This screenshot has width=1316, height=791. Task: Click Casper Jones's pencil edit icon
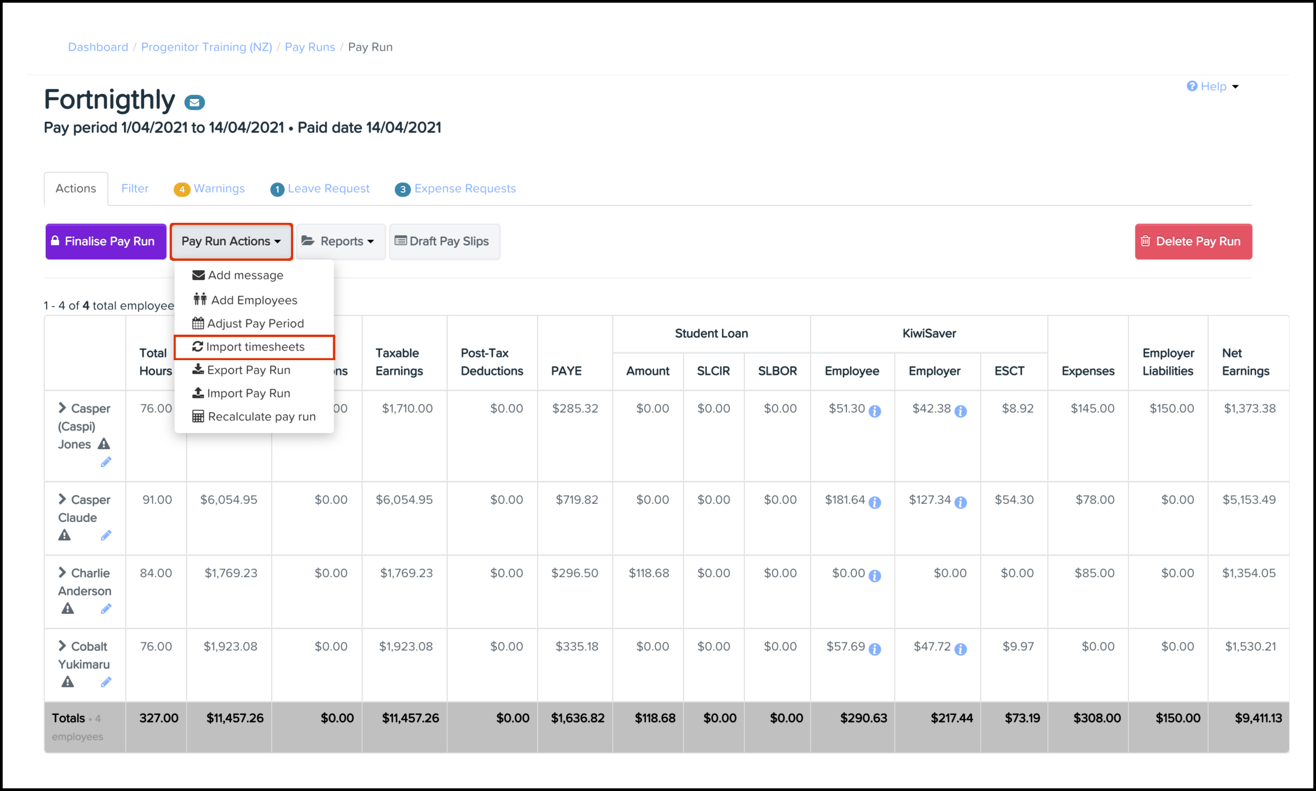(106, 462)
